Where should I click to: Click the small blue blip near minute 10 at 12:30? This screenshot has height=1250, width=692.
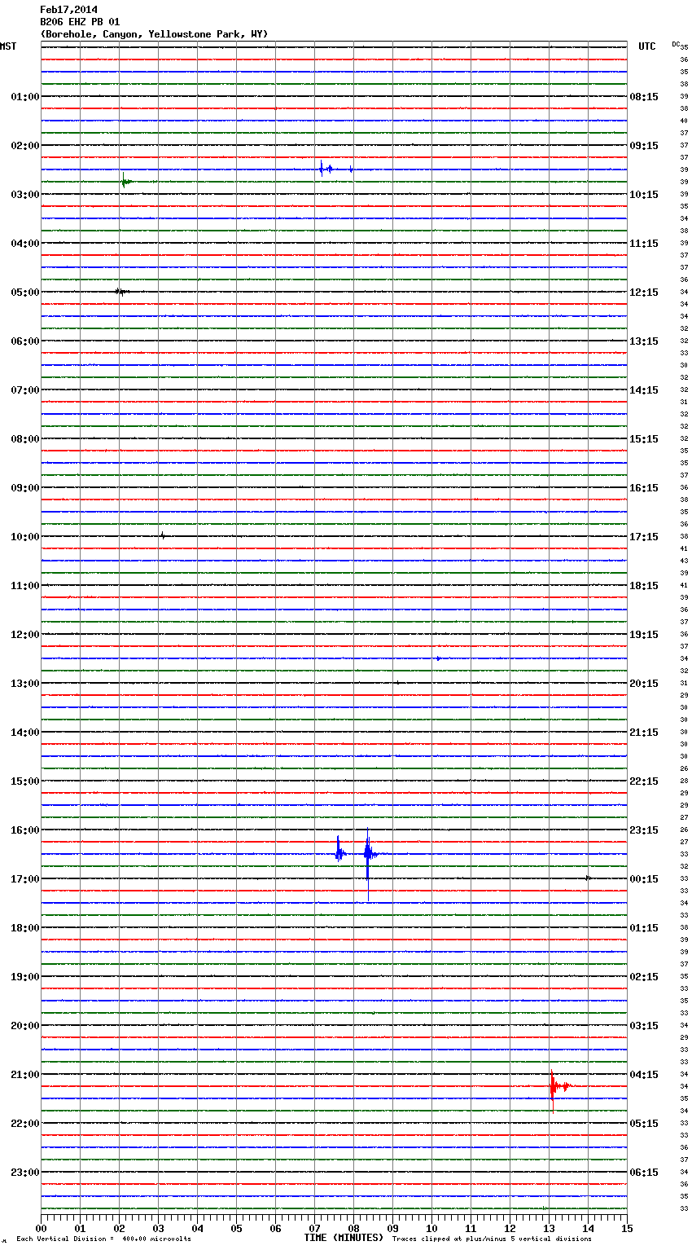pos(438,658)
